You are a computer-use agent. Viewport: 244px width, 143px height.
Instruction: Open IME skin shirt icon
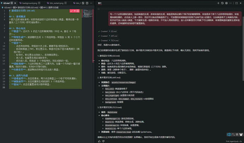tap(241, 135)
